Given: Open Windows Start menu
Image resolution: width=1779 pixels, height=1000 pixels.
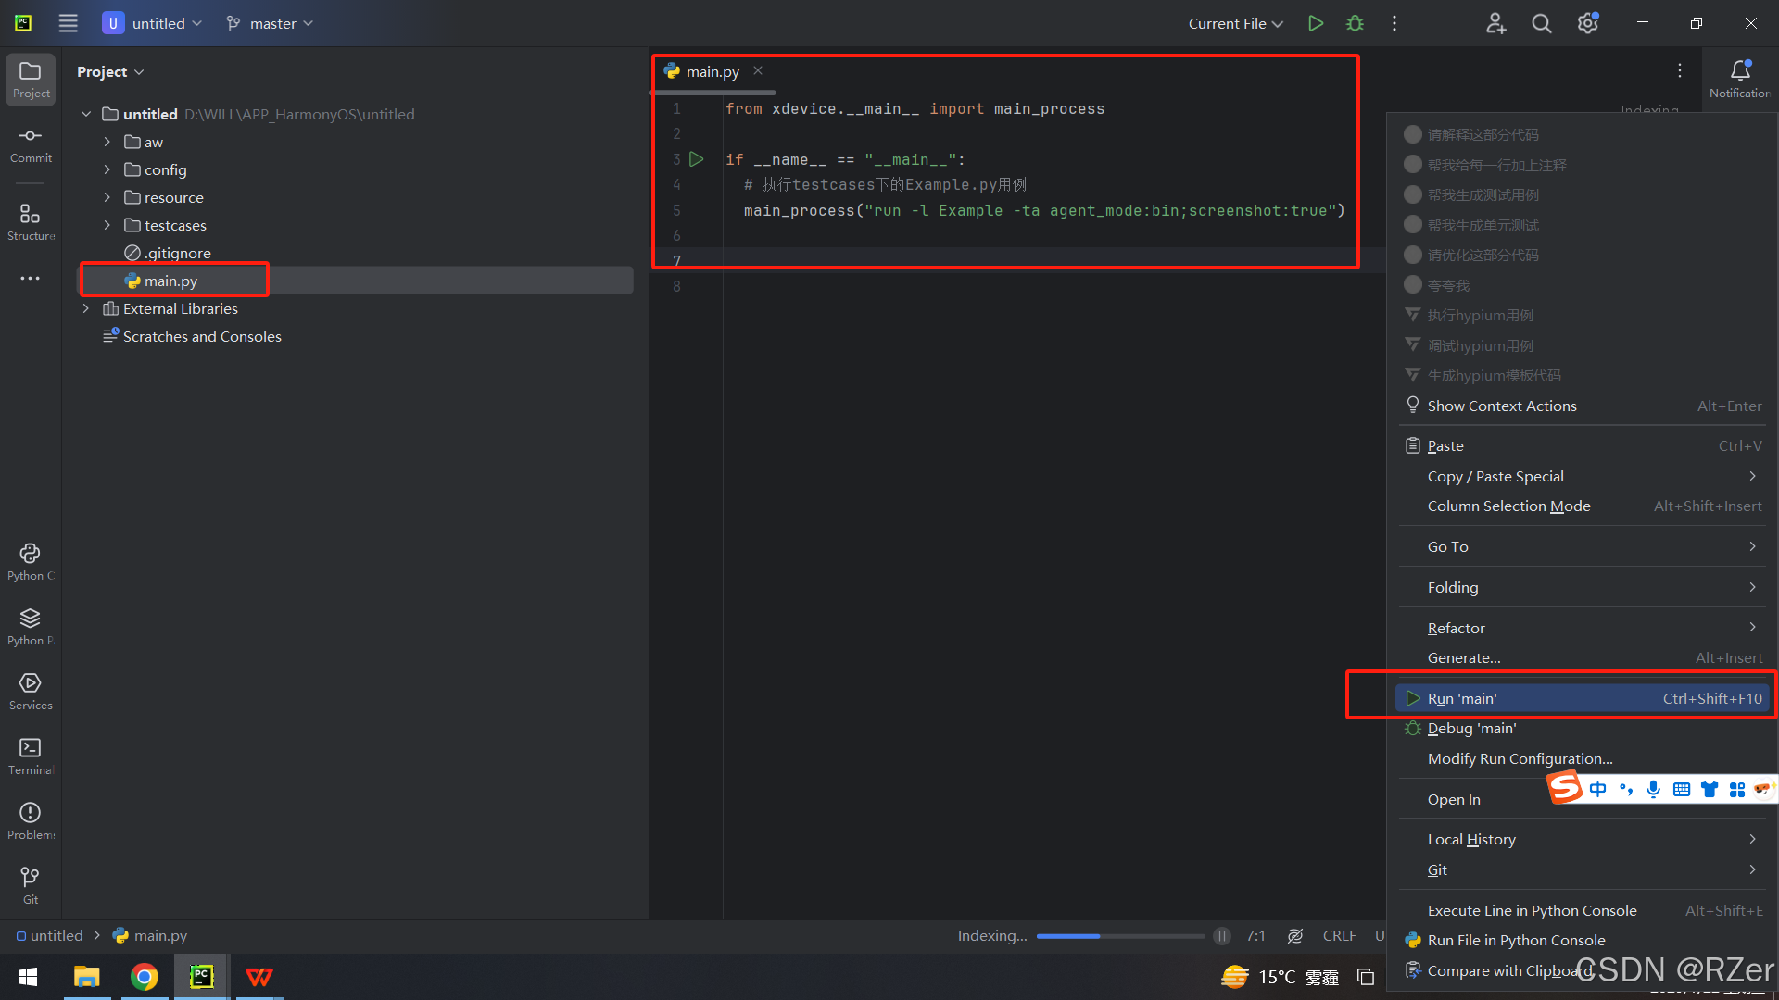Looking at the screenshot, I should [x=28, y=977].
